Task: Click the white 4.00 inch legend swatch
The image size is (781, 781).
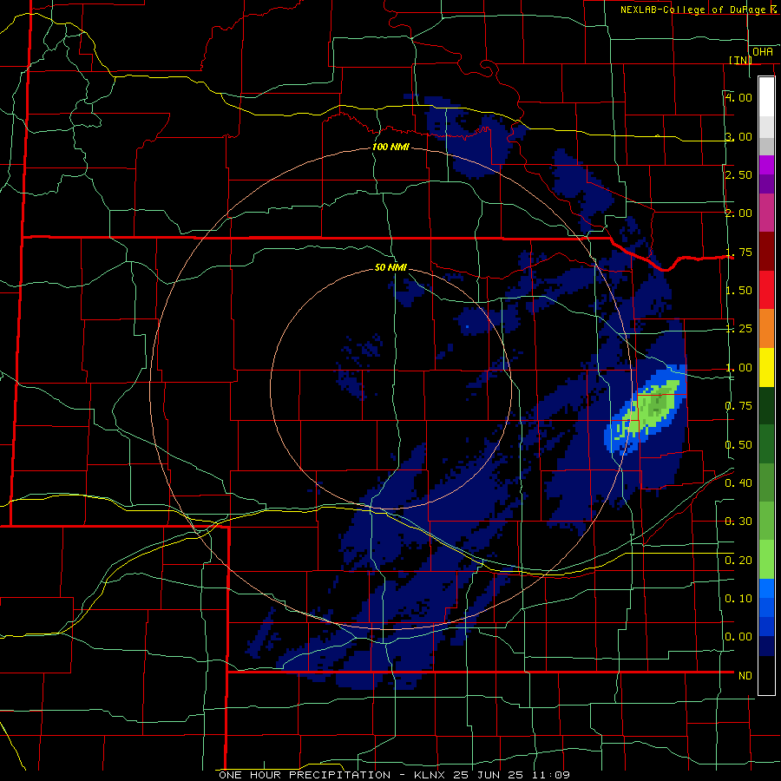Action: point(766,96)
